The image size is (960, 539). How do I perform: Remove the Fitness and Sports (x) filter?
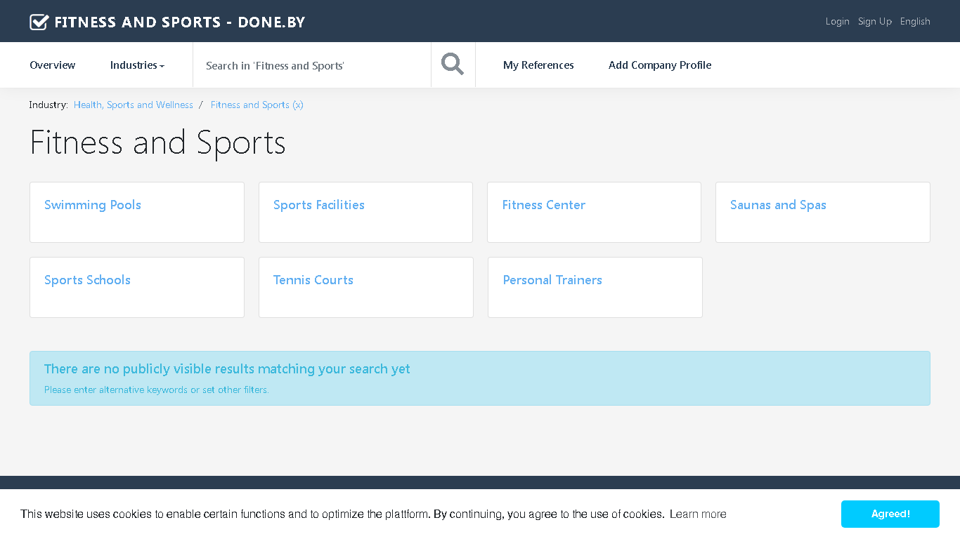click(257, 105)
